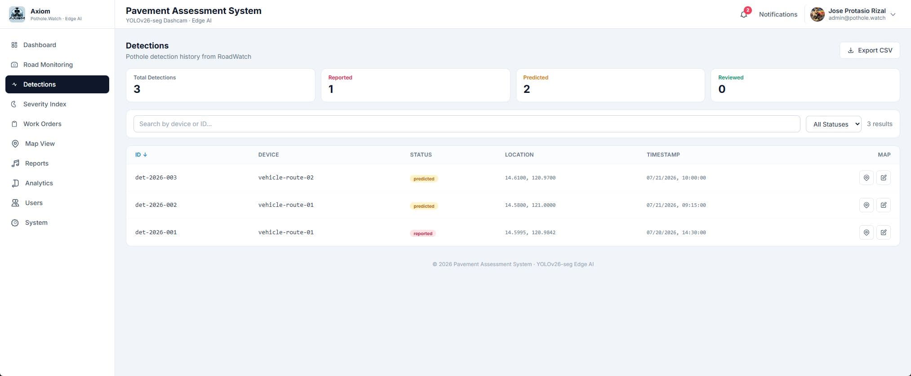Click timestamp 07/21/2026, 09:15:00
Viewport: 911px width, 376px height.
[676, 205]
